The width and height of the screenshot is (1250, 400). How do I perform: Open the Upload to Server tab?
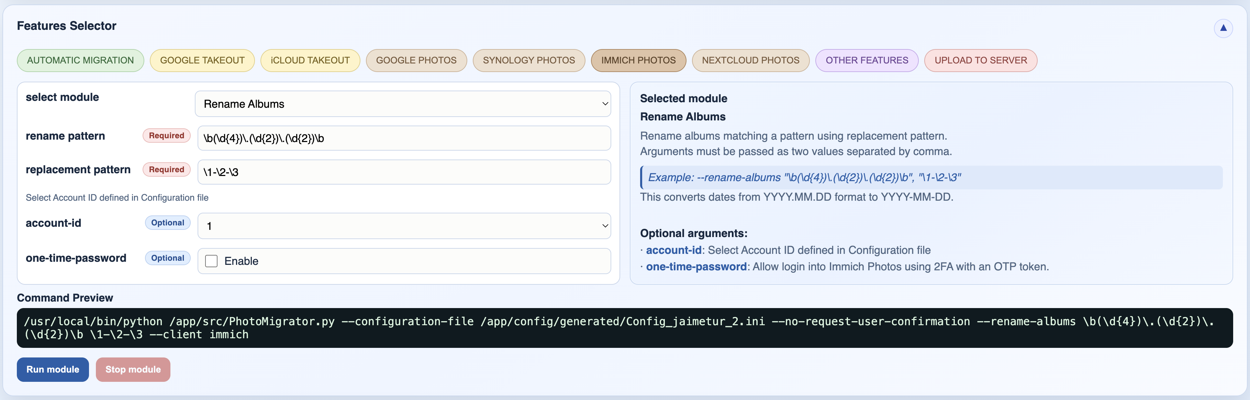[x=981, y=60]
